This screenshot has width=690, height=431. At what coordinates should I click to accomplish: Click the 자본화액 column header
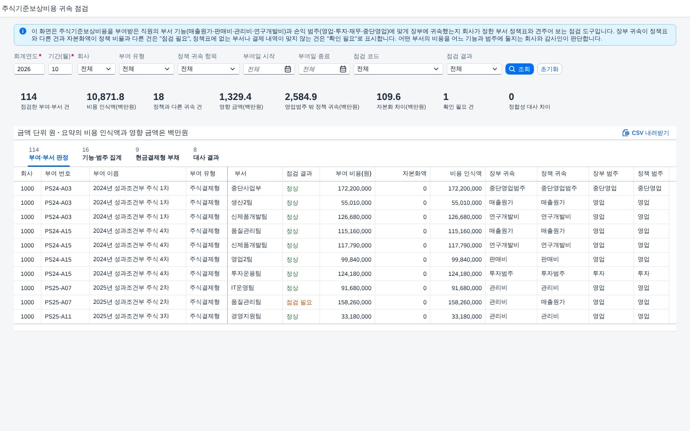403,174
